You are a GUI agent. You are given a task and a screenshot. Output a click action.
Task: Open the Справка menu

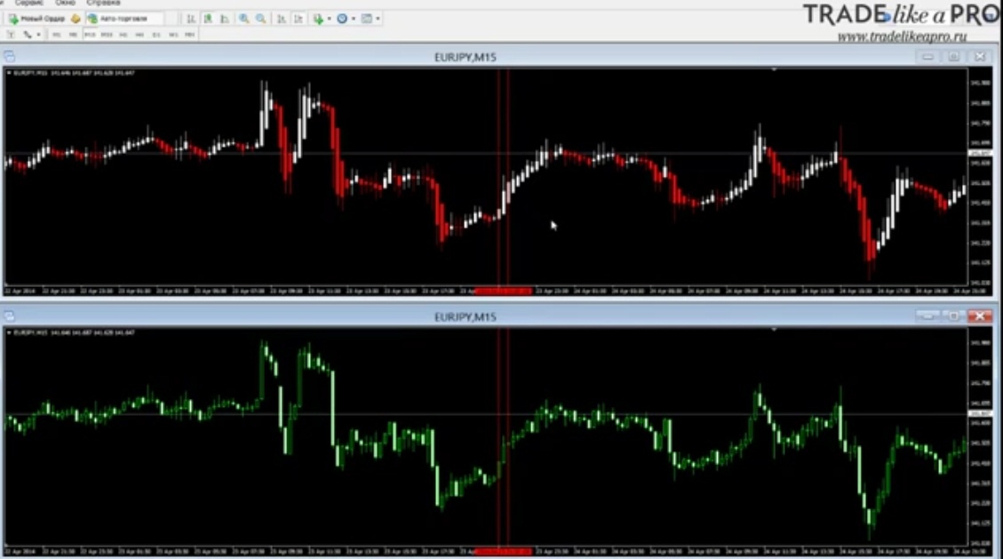click(103, 3)
